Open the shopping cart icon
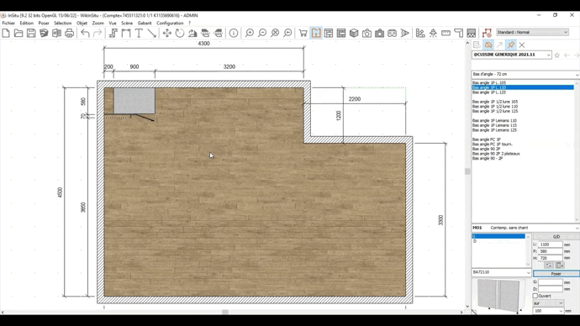The width and height of the screenshot is (580, 326). click(x=303, y=33)
